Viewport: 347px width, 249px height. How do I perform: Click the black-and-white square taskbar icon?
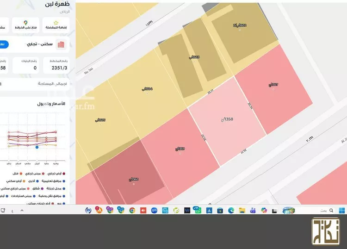point(274,211)
